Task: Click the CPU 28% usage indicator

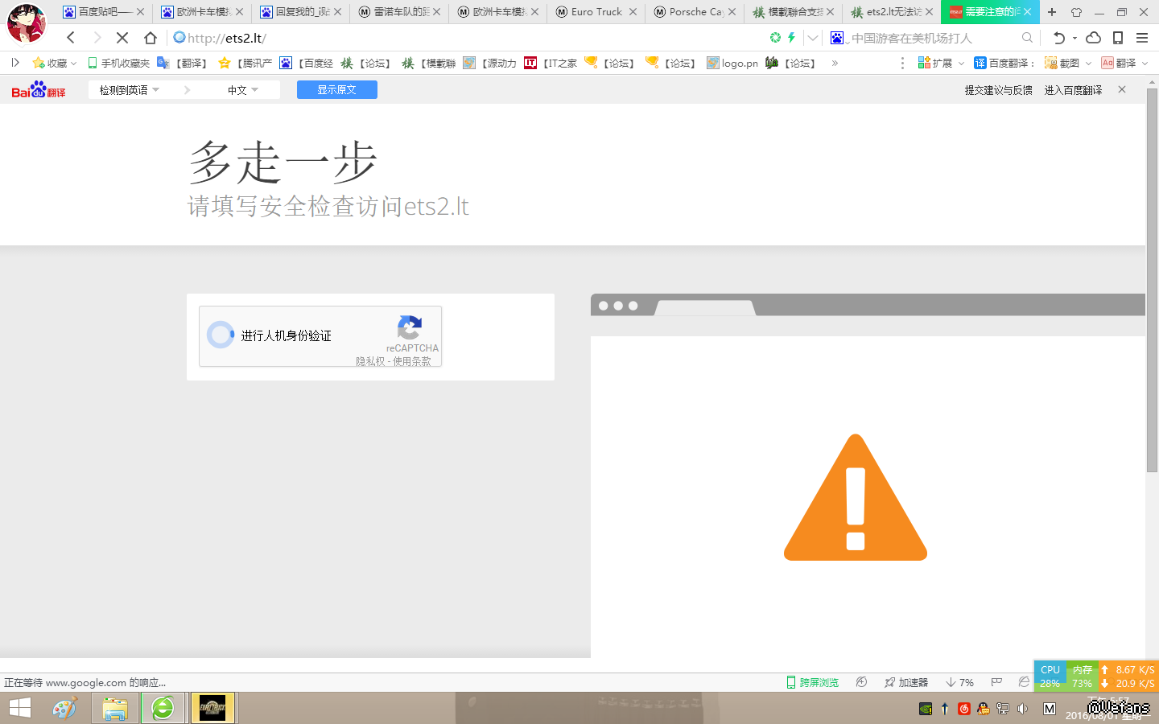Action: (1050, 676)
